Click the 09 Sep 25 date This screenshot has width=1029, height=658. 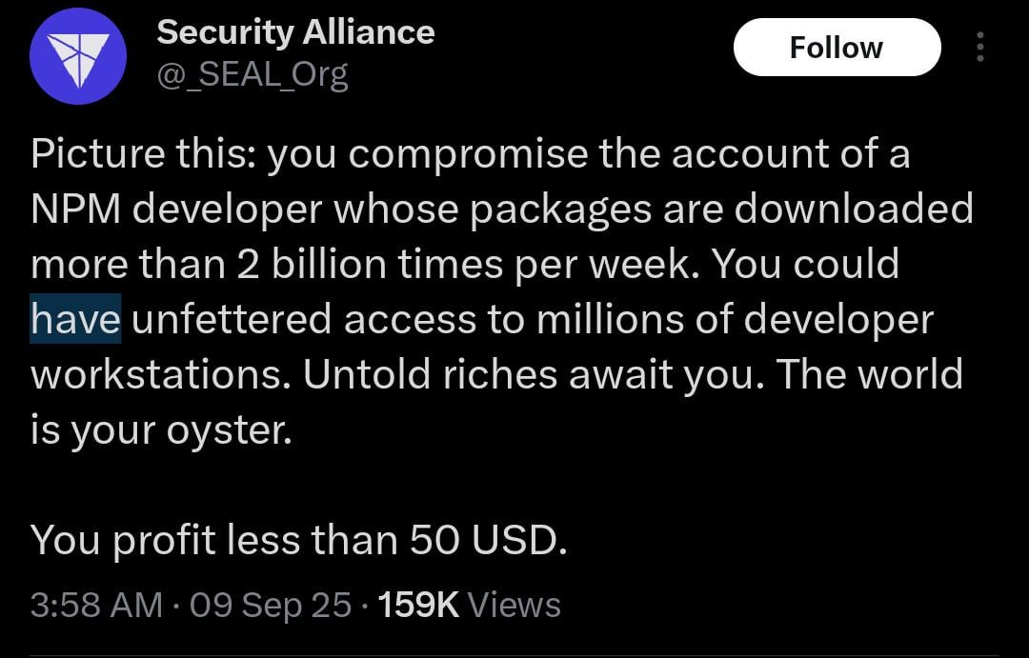(x=271, y=605)
